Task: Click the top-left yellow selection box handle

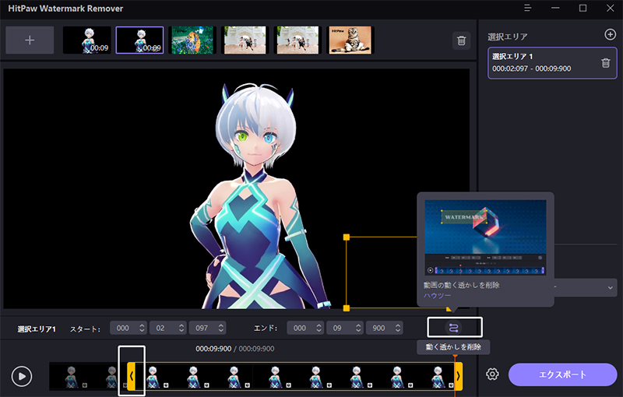Action: 347,237
